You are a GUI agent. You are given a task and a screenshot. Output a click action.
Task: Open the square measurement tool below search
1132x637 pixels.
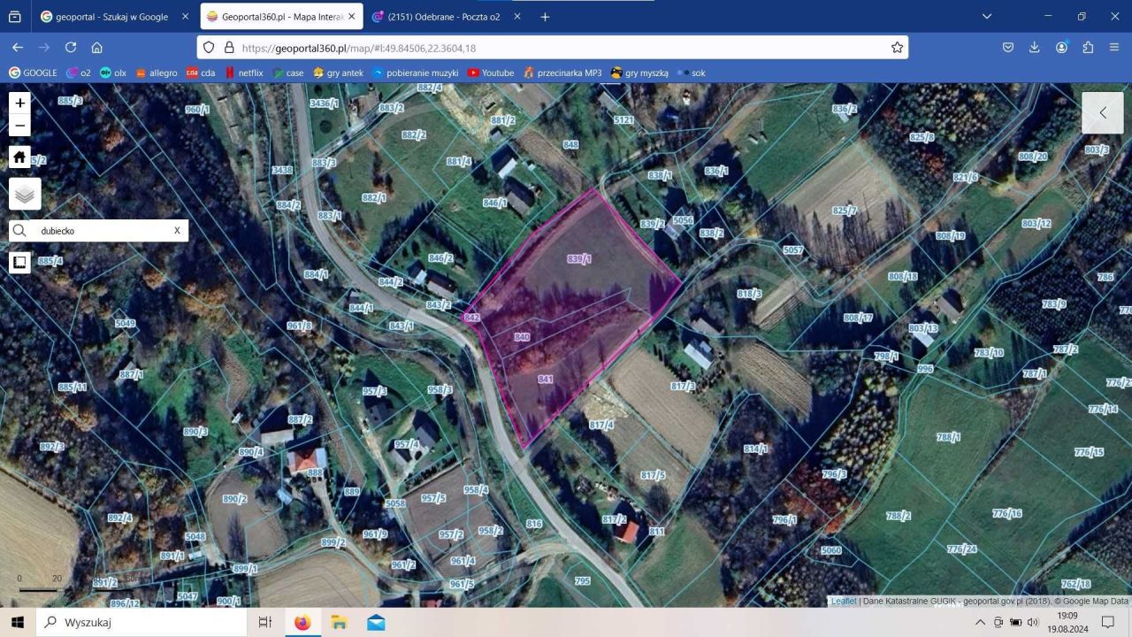pos(19,263)
